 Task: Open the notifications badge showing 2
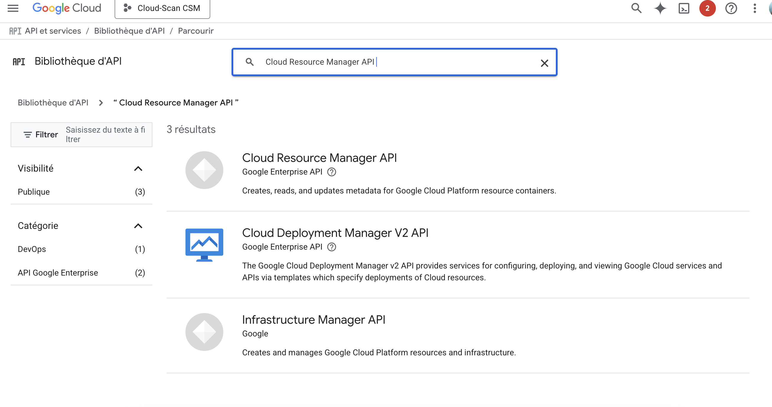(707, 8)
